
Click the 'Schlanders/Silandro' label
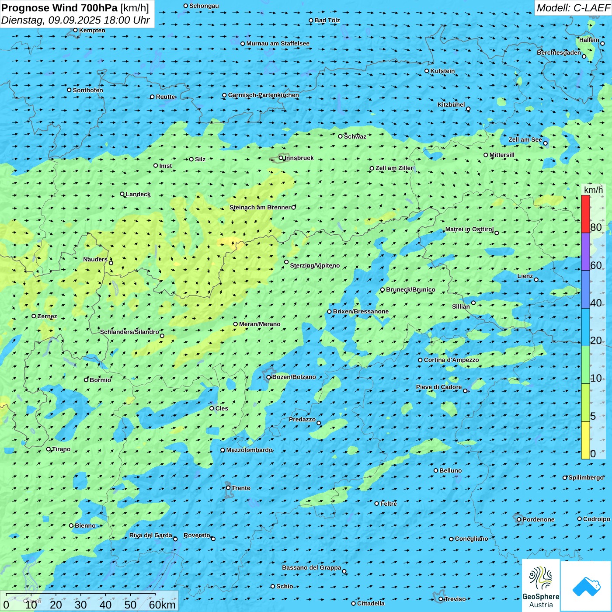(130, 332)
